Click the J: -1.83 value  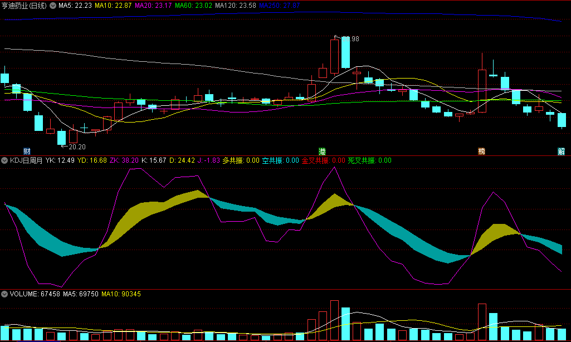209,160
